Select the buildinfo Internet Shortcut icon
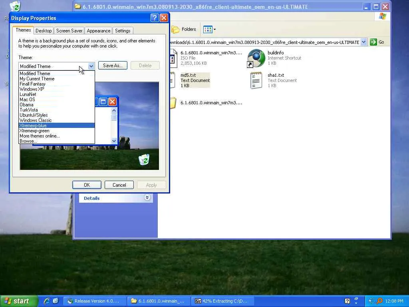 [x=256, y=58]
